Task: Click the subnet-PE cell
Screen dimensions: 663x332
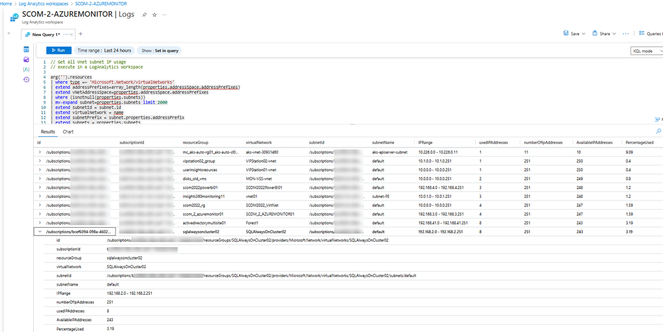Action: (x=381, y=197)
